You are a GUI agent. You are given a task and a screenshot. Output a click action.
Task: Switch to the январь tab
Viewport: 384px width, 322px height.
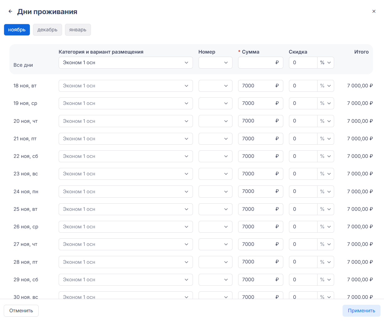(78, 30)
